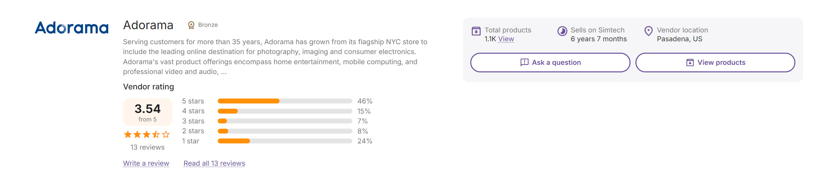821x184 pixels.
Task: Open Read all 13 reviews link
Action: [214, 163]
